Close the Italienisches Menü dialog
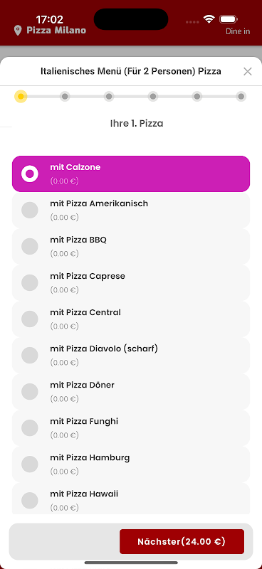The image size is (262, 569). point(248,72)
